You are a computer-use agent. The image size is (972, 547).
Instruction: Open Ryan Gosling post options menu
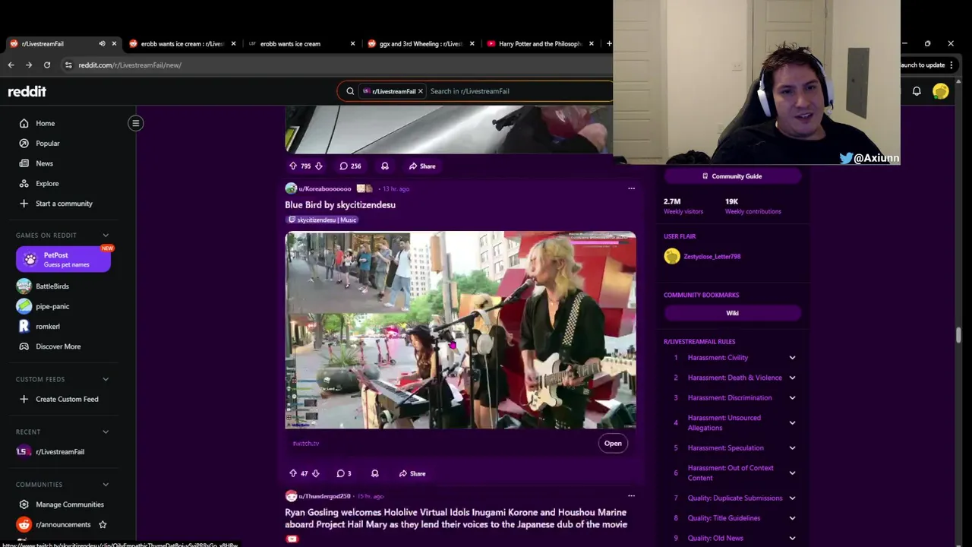click(x=631, y=496)
